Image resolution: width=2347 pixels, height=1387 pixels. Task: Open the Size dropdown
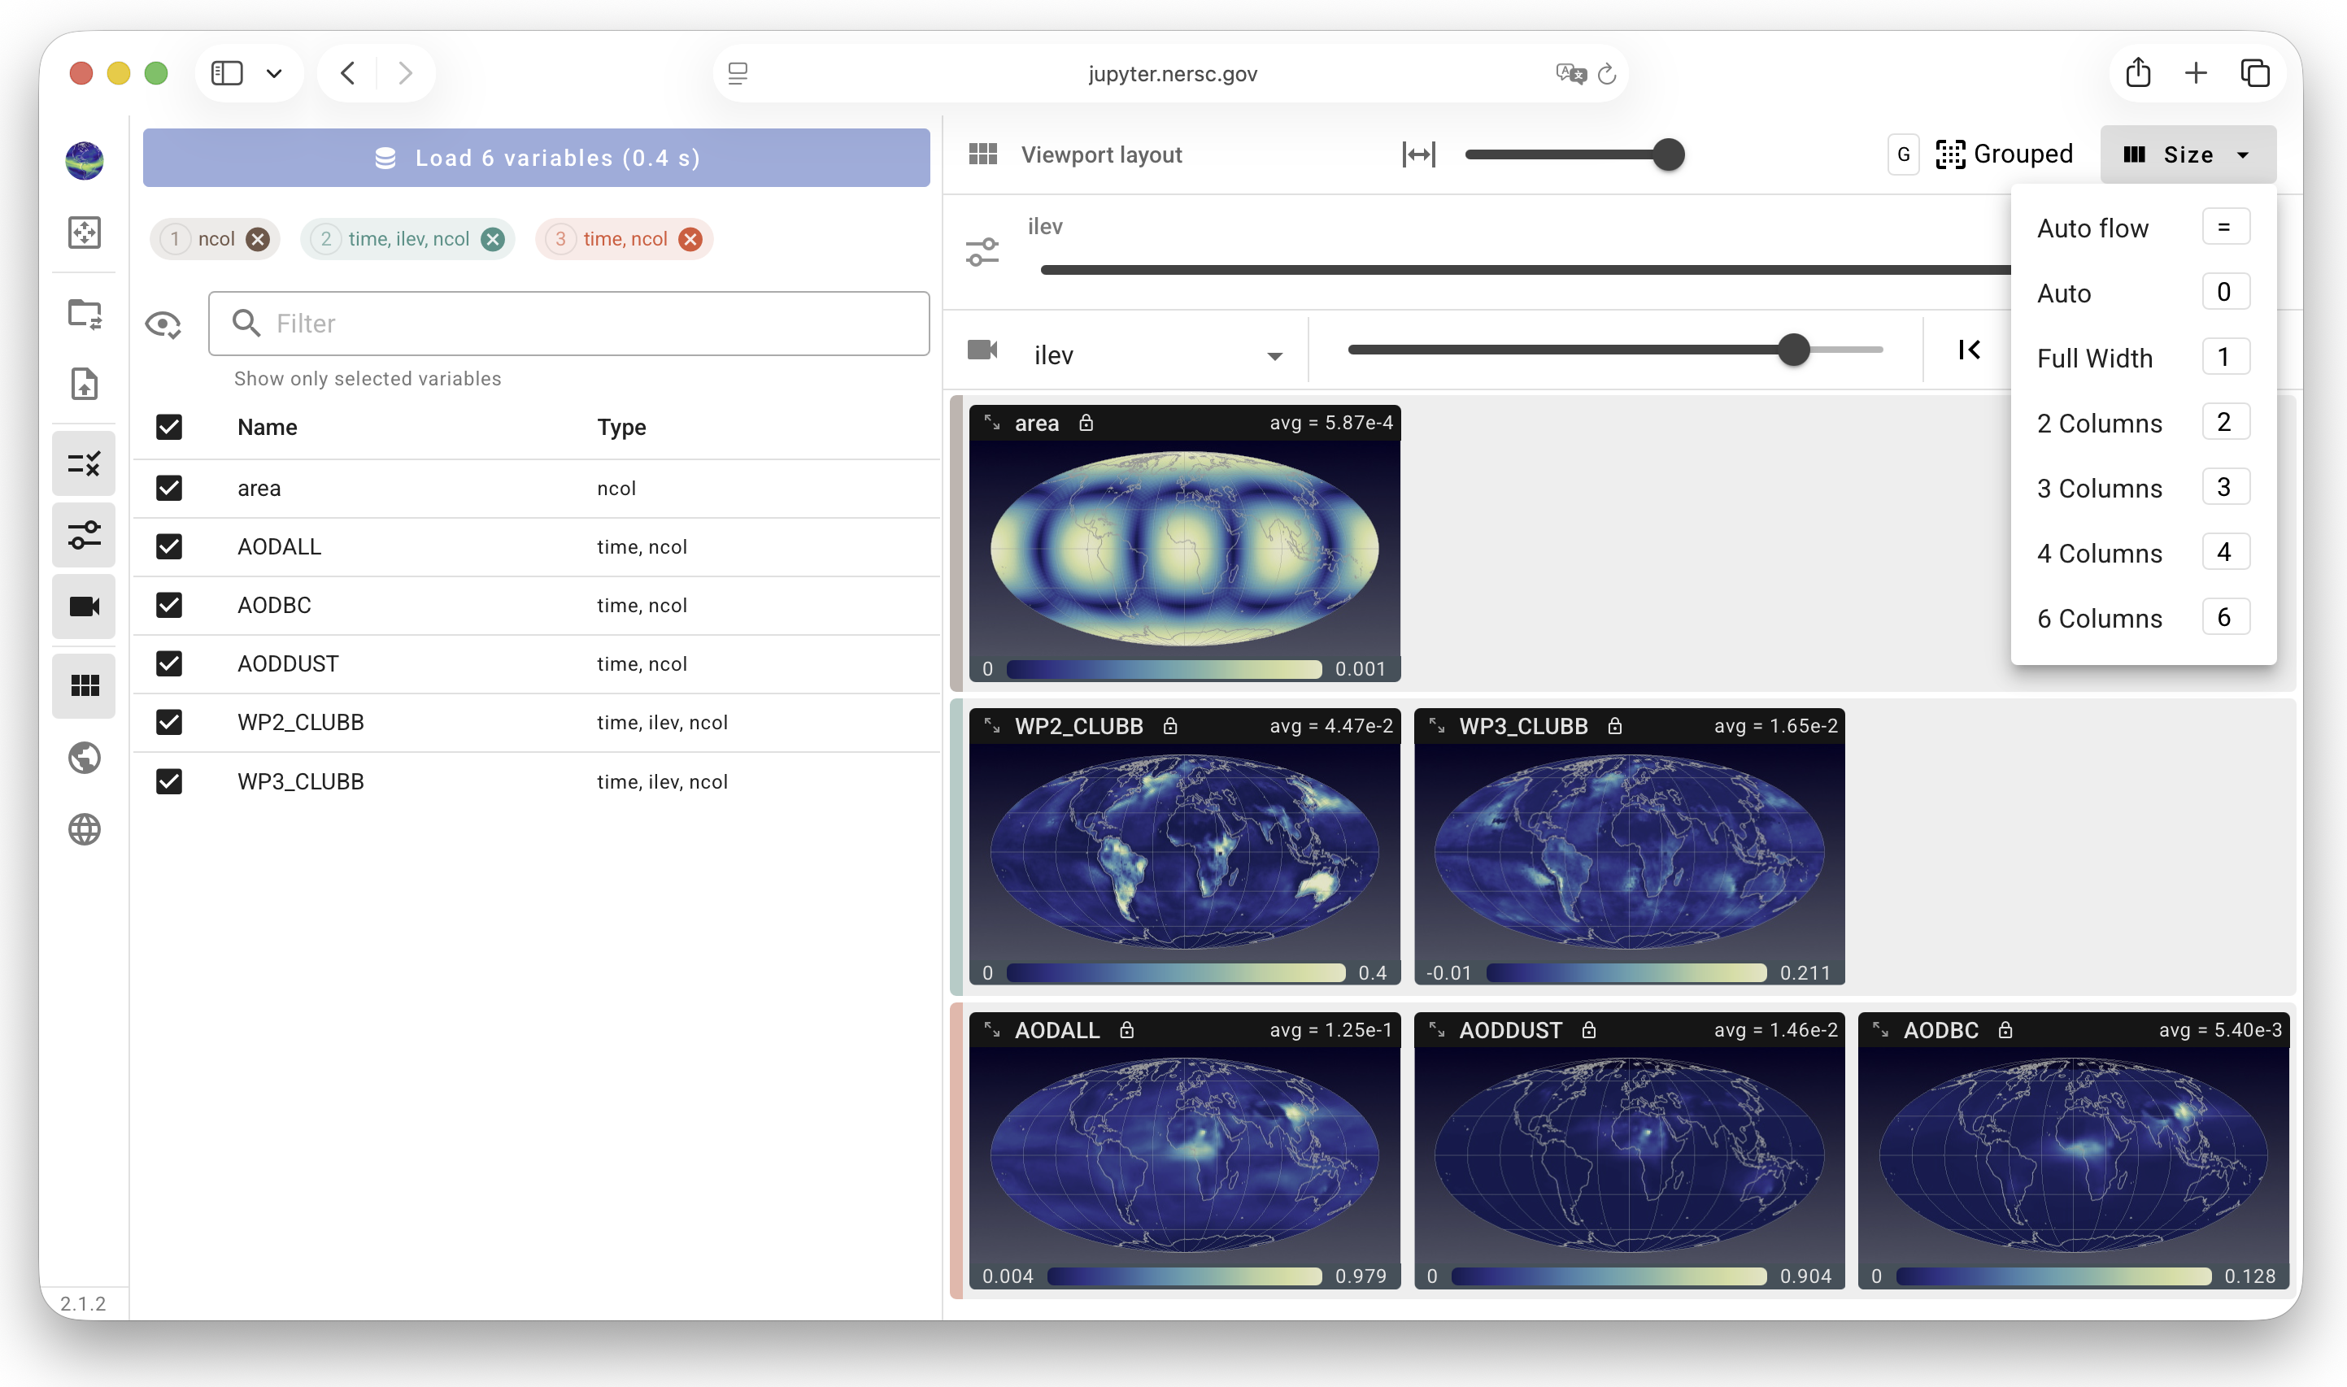pyautogui.click(x=2187, y=154)
